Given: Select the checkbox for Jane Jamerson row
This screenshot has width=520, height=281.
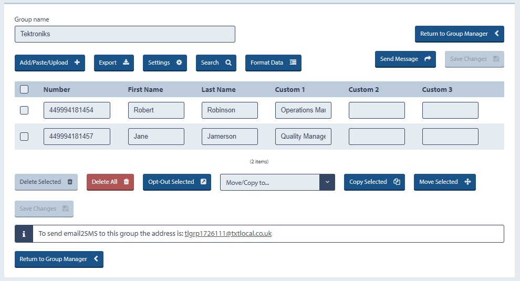Looking at the screenshot, I should click(24, 137).
